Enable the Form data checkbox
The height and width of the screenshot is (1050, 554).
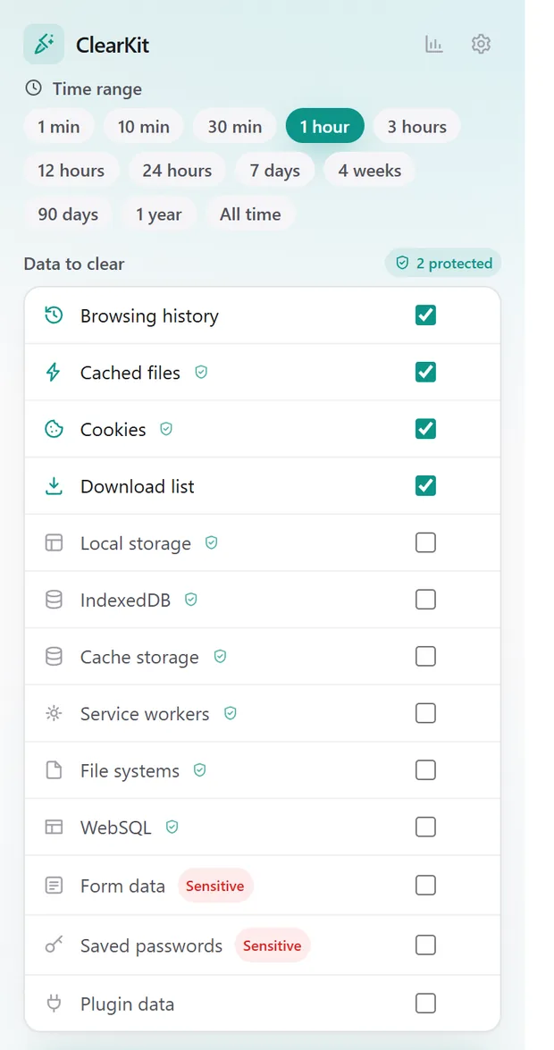pyautogui.click(x=425, y=886)
